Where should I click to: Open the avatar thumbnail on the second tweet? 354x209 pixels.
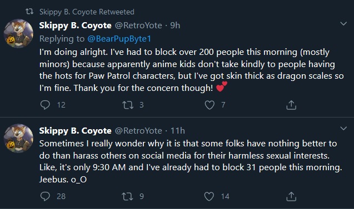pos(18,138)
